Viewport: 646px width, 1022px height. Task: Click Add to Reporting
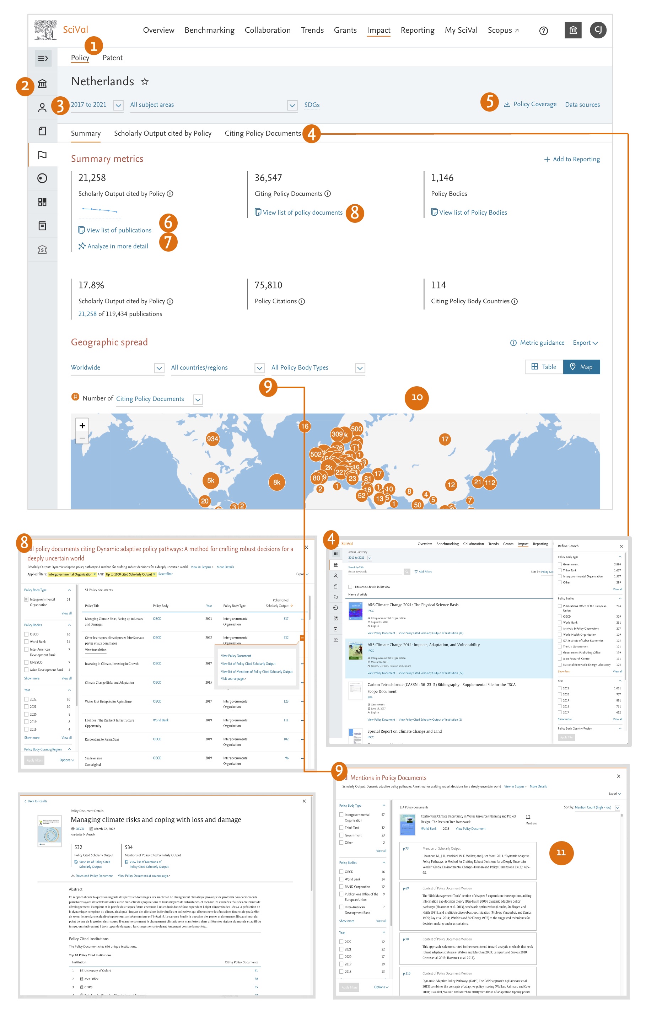click(572, 159)
